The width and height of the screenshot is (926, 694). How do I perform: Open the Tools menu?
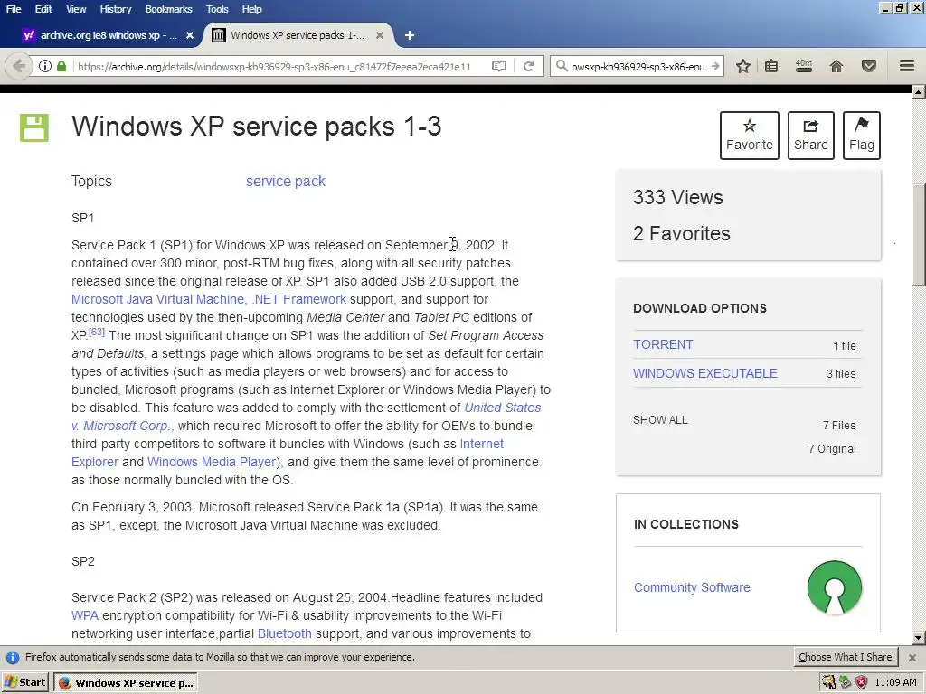pos(217,9)
